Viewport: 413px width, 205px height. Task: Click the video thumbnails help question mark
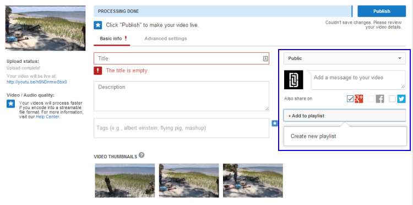click(142, 155)
